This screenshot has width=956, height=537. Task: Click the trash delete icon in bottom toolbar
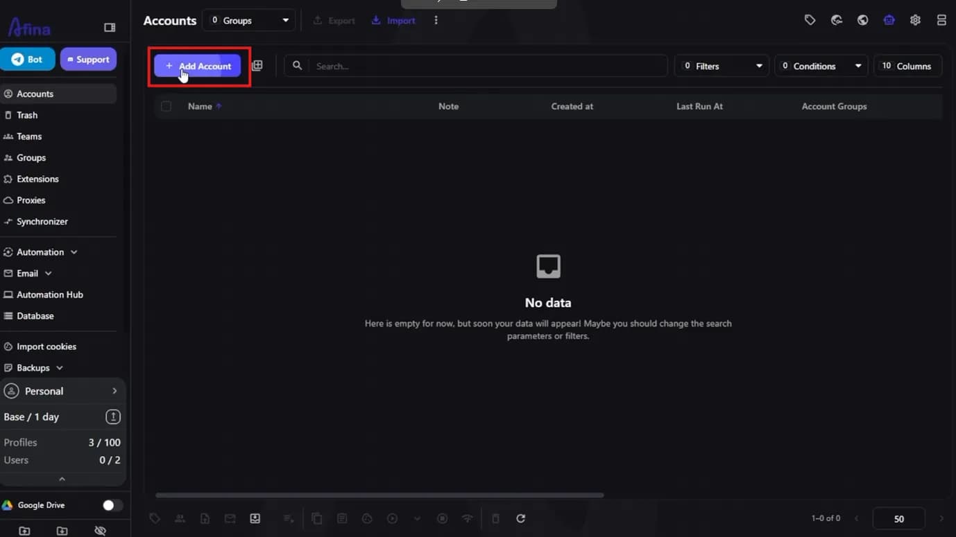point(495,518)
